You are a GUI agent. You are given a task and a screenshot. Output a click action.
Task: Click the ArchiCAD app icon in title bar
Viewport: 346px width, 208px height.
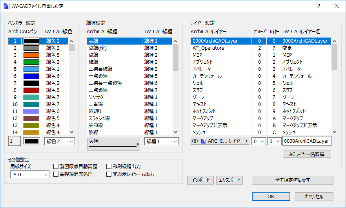pyautogui.click(x=6, y=6)
